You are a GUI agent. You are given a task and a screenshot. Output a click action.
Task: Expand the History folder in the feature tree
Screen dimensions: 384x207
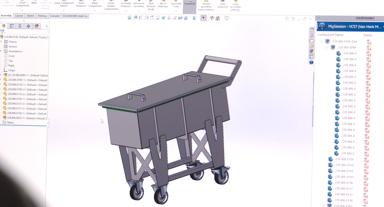pyautogui.click(x=1, y=42)
